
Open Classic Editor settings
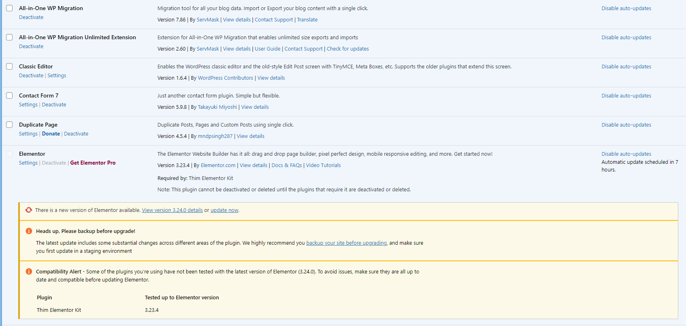pyautogui.click(x=57, y=76)
